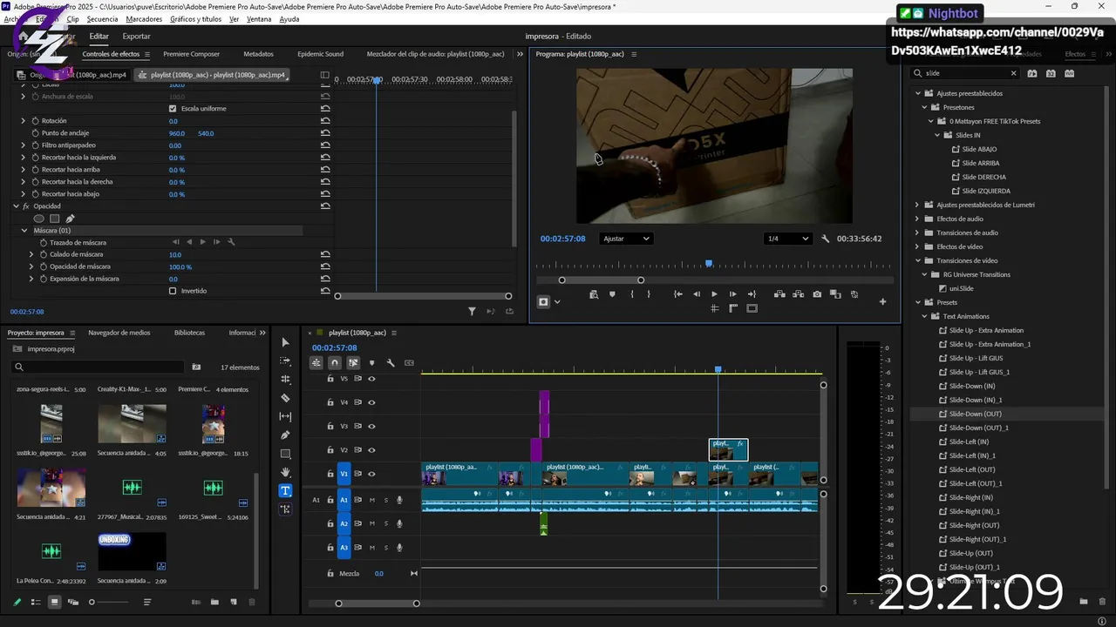The height and width of the screenshot is (627, 1116).
Task: Click the filter funnel in Effect Controls
Action: point(472,311)
